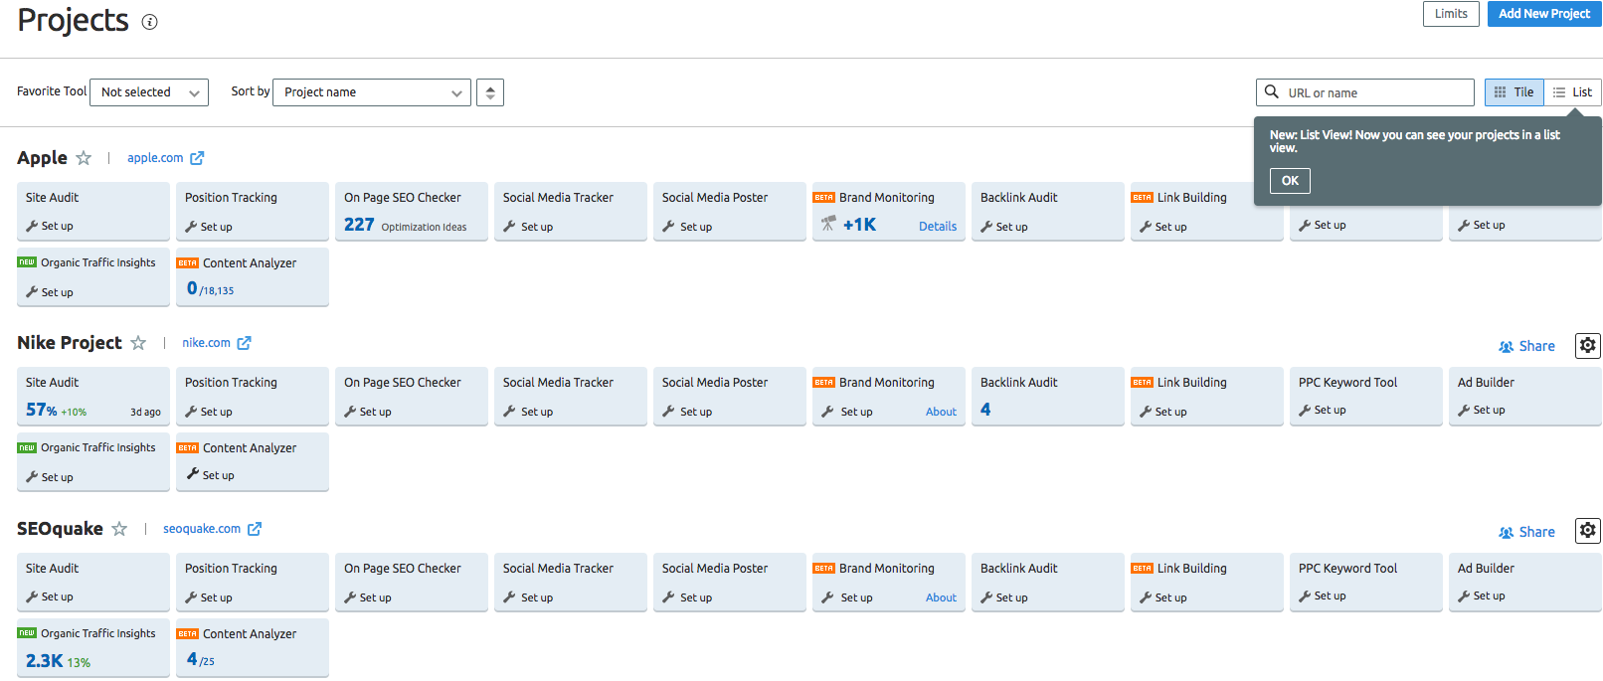Click About in SEOquake Brand Monitoring

tap(941, 597)
